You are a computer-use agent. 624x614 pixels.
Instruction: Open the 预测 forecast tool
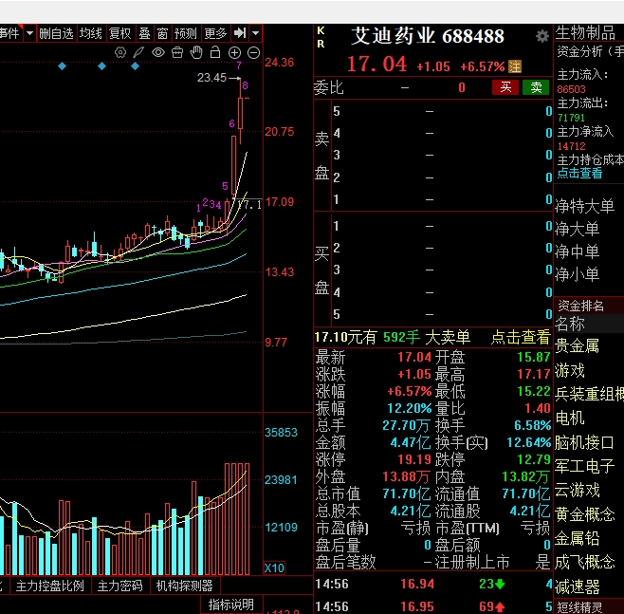tap(186, 33)
